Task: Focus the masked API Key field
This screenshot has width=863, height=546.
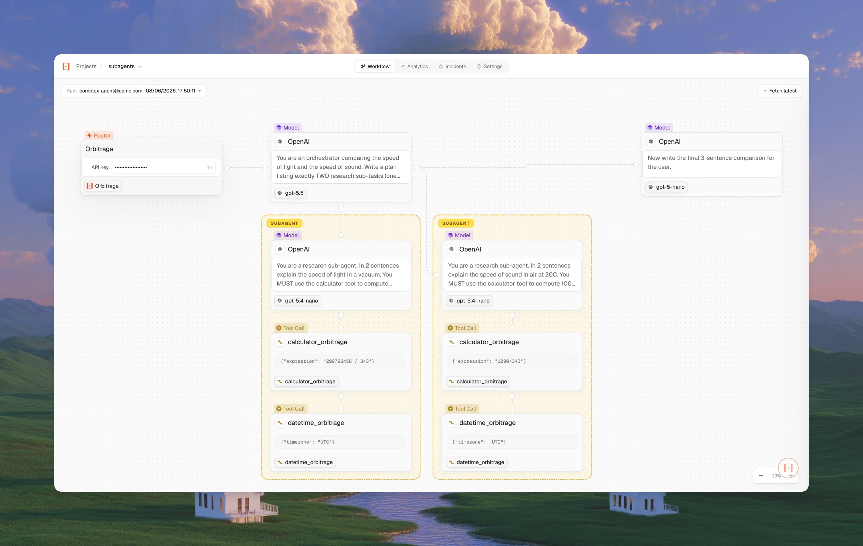Action: point(163,167)
